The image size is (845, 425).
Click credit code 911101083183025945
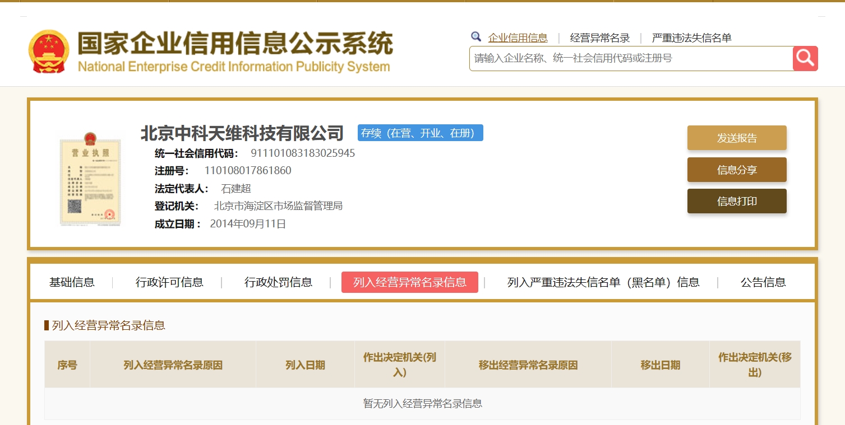pos(303,153)
